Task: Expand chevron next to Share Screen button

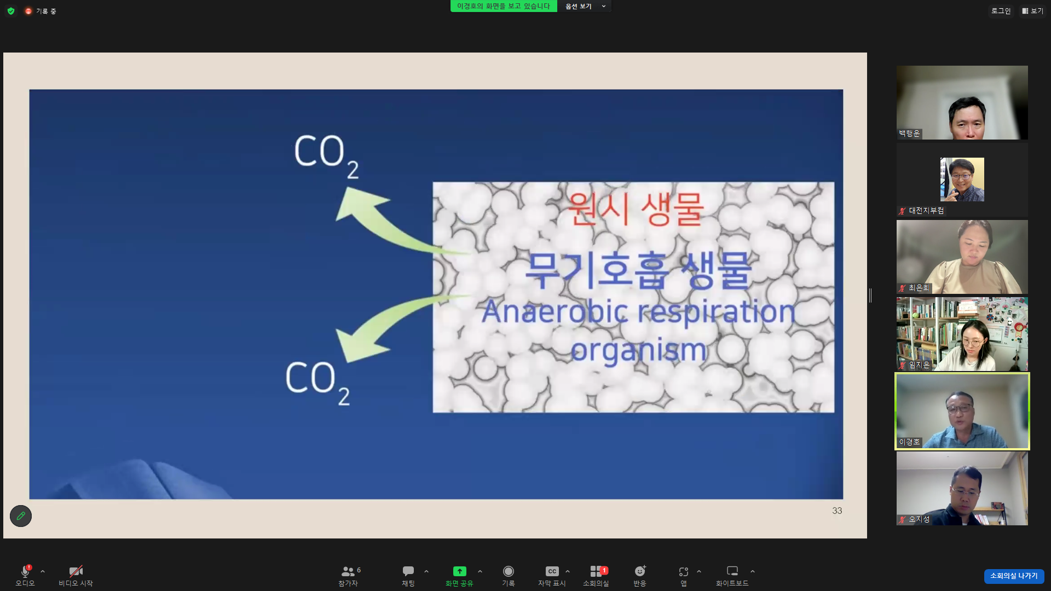Action: click(480, 571)
